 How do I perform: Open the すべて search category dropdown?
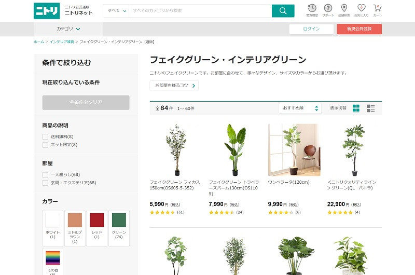click(x=117, y=11)
